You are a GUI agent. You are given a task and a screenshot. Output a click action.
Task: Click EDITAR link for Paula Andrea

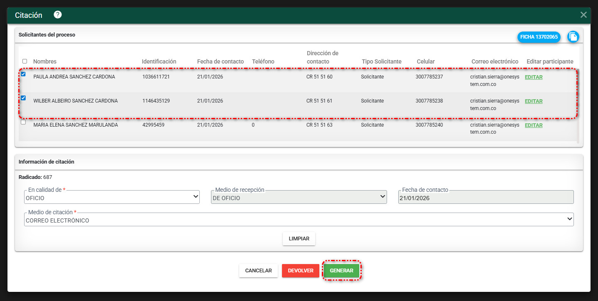pyautogui.click(x=534, y=77)
